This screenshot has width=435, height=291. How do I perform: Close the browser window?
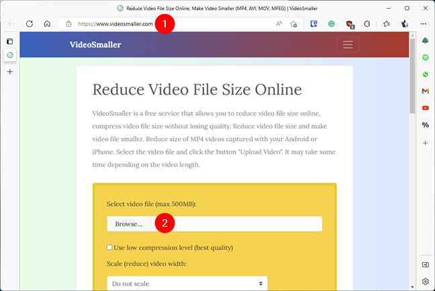(425, 8)
